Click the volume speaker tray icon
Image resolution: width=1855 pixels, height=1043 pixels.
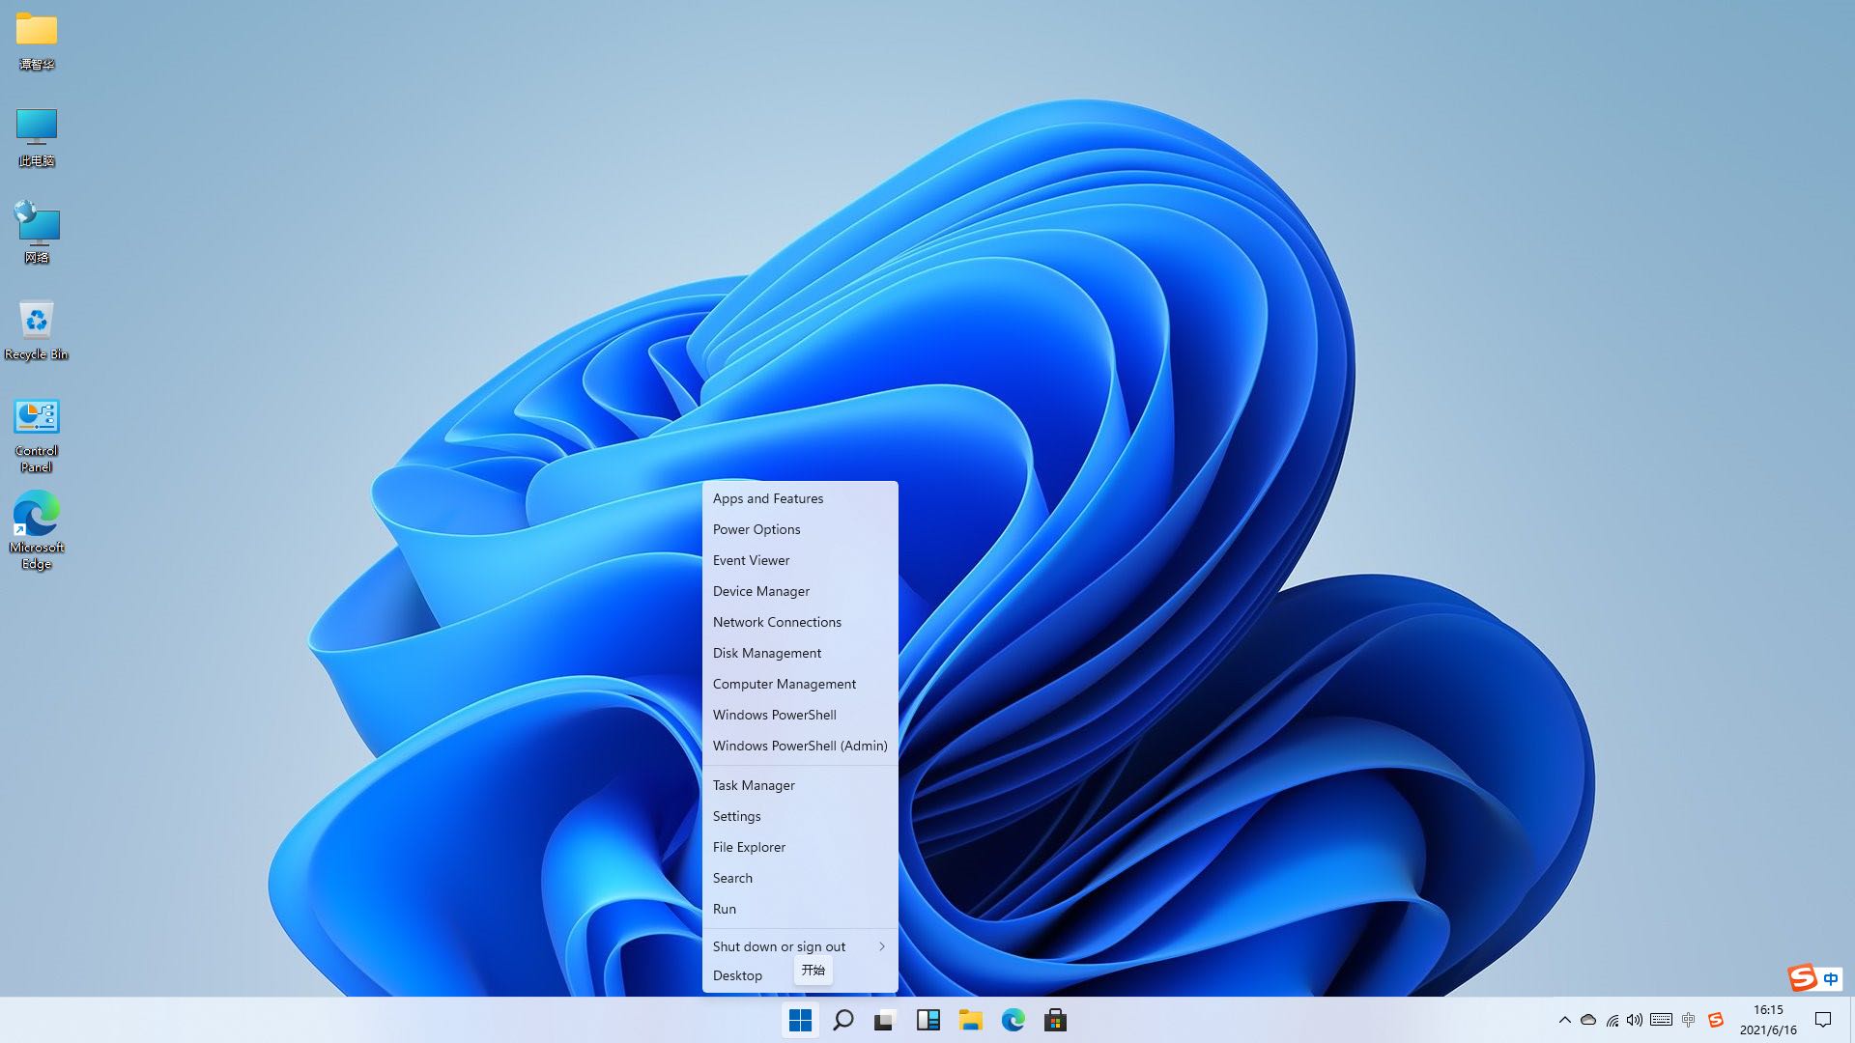pos(1635,1020)
